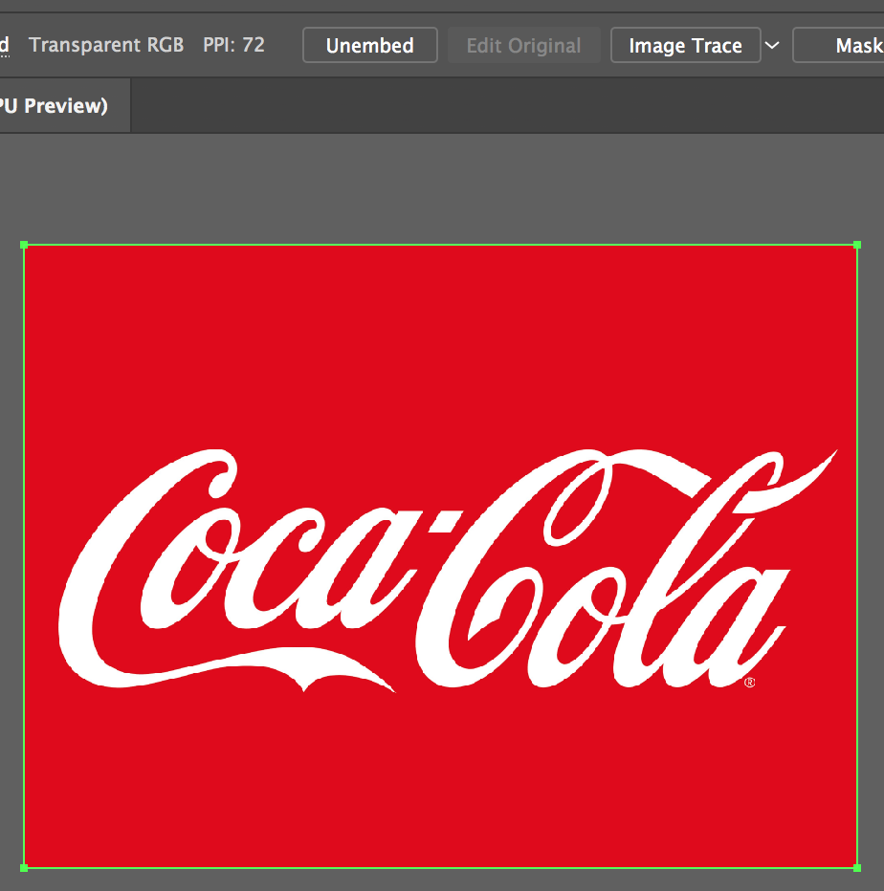Click the top-right selection handle
Viewport: 884px width, 891px height.
click(x=857, y=245)
